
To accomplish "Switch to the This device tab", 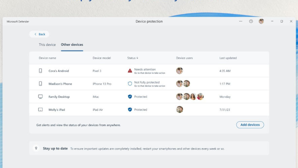I will pos(47,45).
